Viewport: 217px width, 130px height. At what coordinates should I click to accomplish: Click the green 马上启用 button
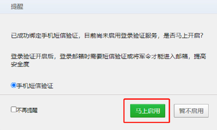(148, 111)
